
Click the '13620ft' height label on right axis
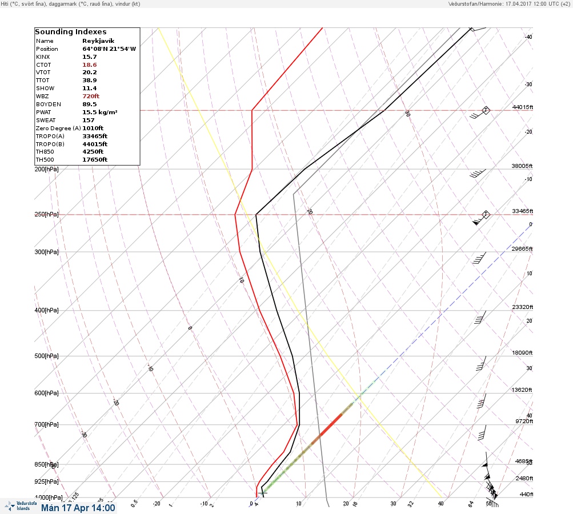click(x=522, y=390)
